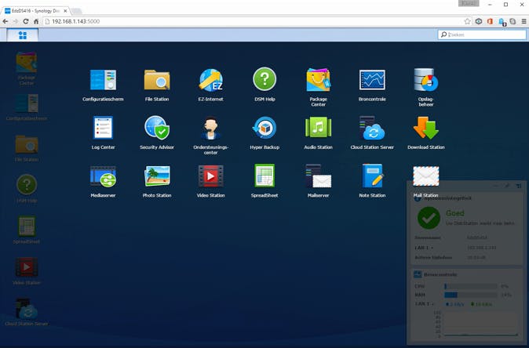Close the Synology DiskStation browser tab
The width and height of the screenshot is (529, 348).
click(x=65, y=11)
